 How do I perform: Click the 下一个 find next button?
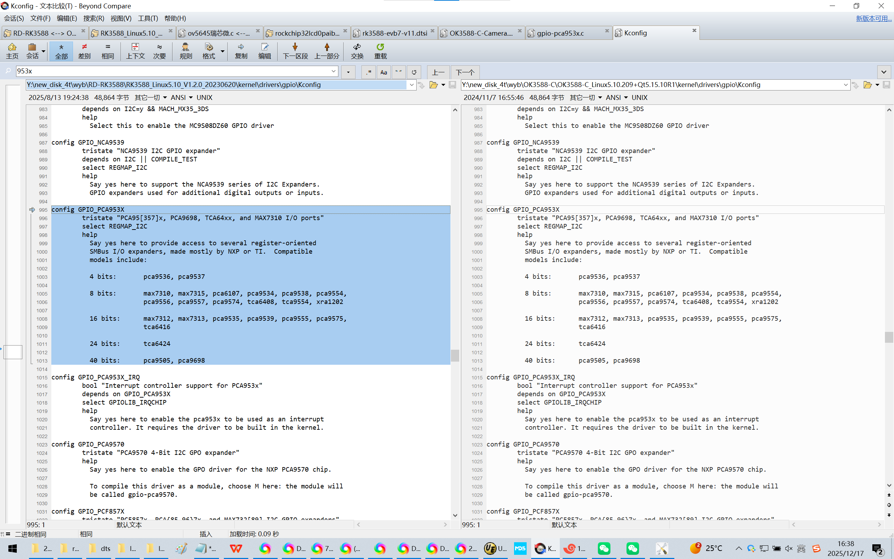click(x=465, y=72)
